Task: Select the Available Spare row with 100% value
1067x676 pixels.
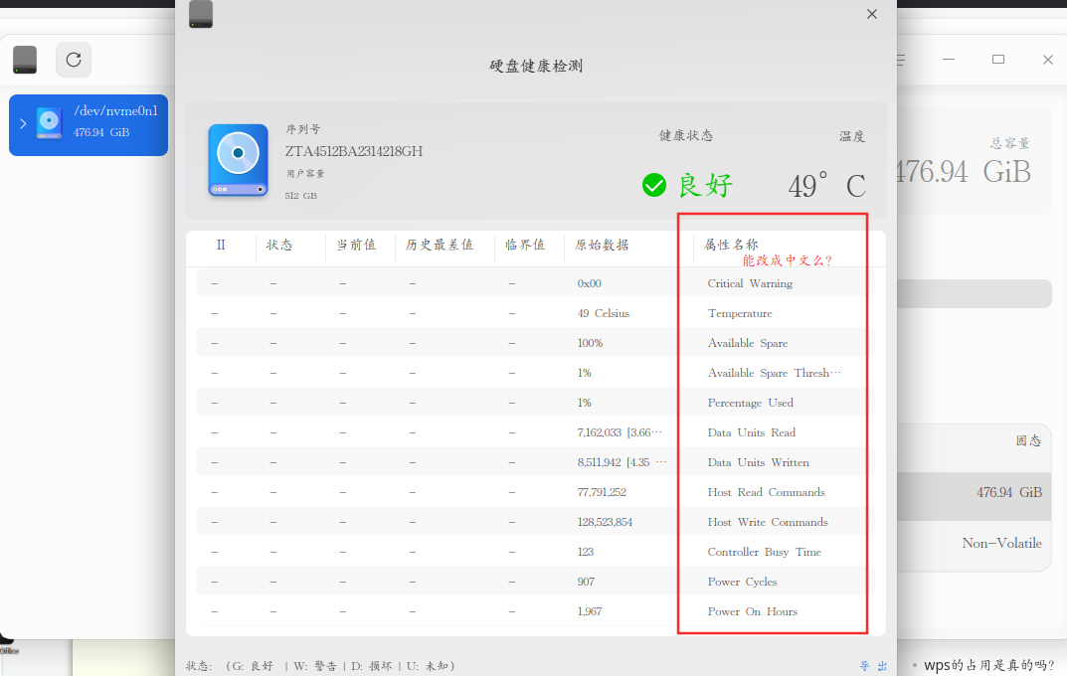Action: (x=536, y=343)
